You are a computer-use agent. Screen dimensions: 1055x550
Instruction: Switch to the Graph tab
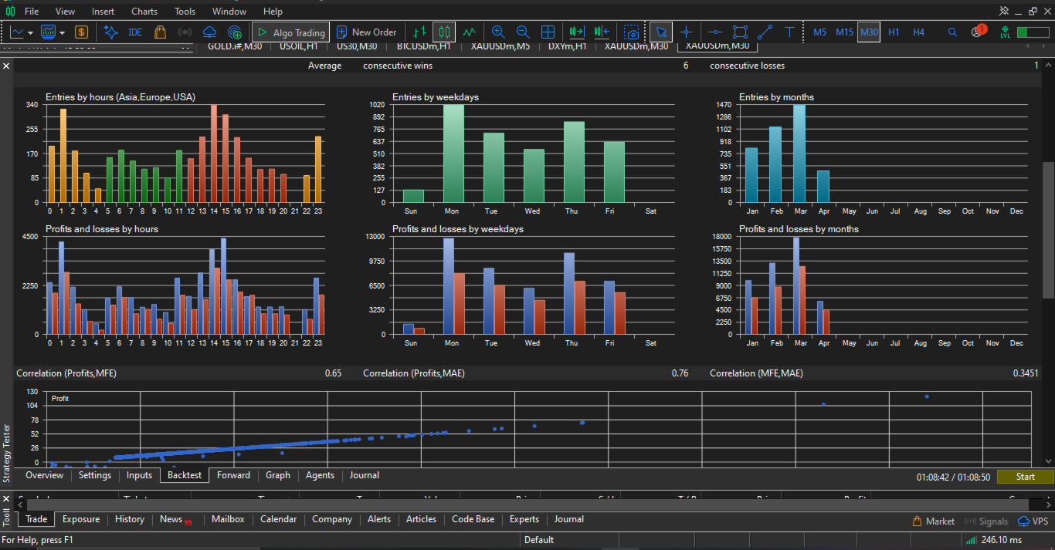pyautogui.click(x=278, y=475)
